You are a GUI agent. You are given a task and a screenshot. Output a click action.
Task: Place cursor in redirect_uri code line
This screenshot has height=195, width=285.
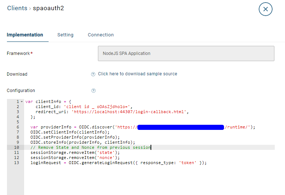[112, 112]
